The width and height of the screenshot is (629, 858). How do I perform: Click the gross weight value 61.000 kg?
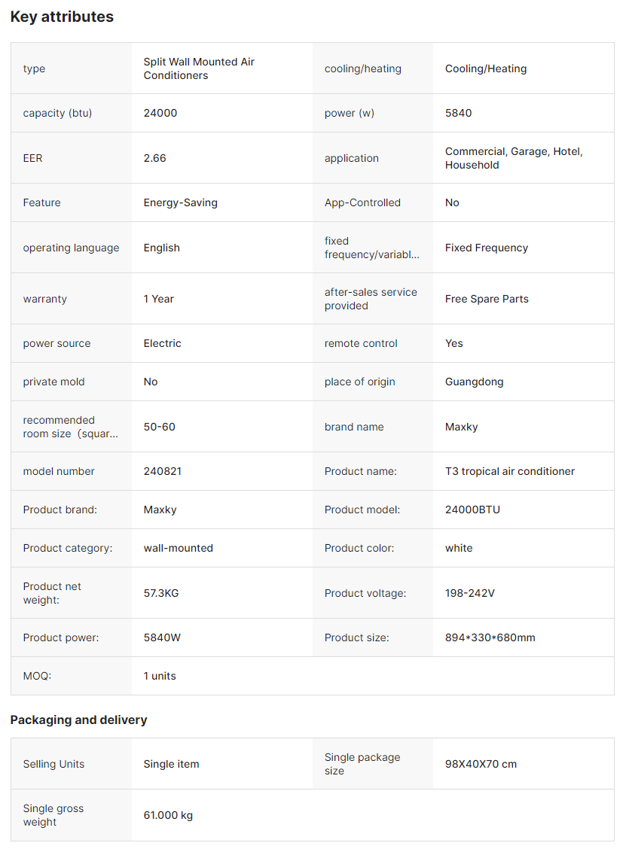coord(168,815)
